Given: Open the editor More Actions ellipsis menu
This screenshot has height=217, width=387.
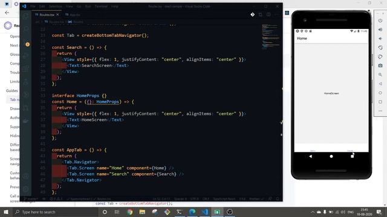Looking at the screenshot, I should click(x=277, y=14).
